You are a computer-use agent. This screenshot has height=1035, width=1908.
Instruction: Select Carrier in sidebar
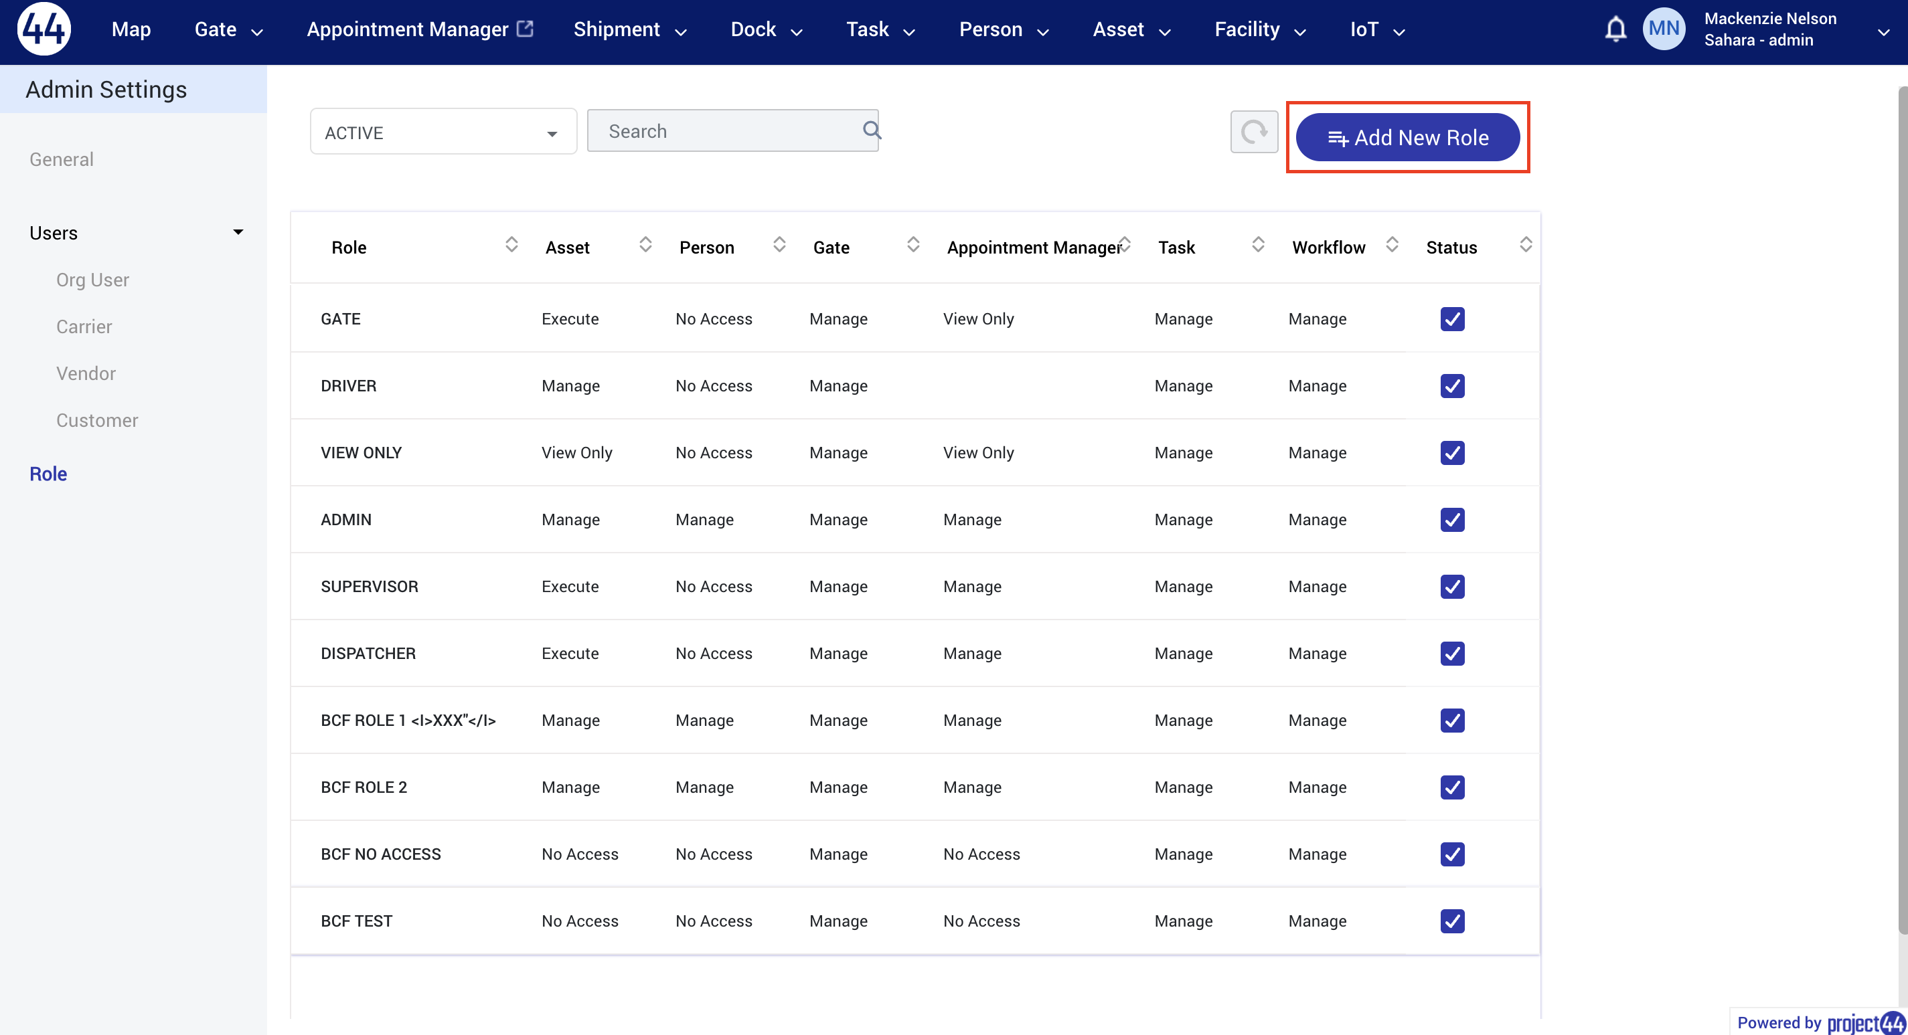(84, 326)
